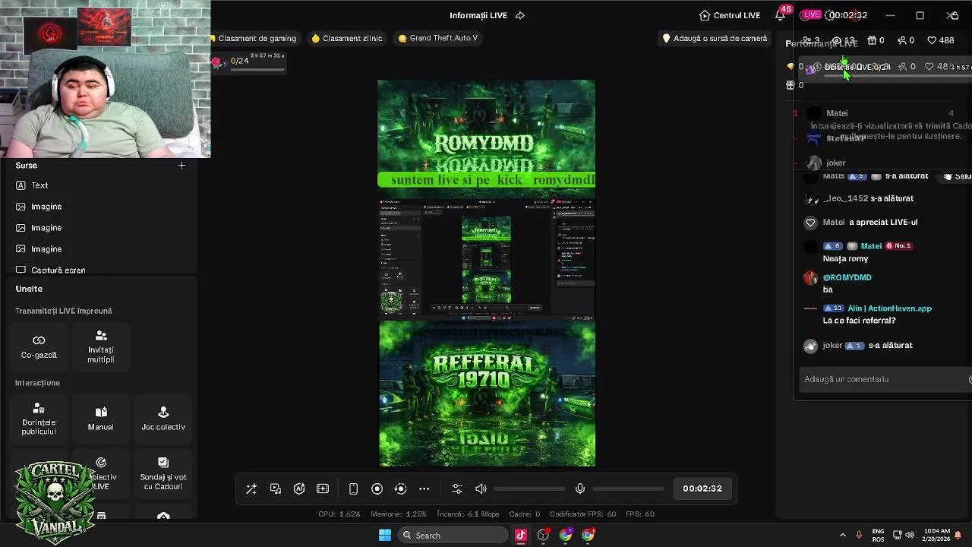Click Adaugă o sursă de cameră
The width and height of the screenshot is (972, 547).
[715, 38]
